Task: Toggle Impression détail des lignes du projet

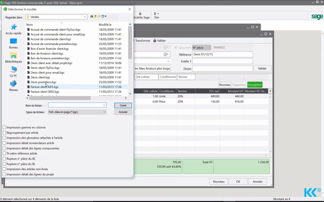Action: pos(4,174)
